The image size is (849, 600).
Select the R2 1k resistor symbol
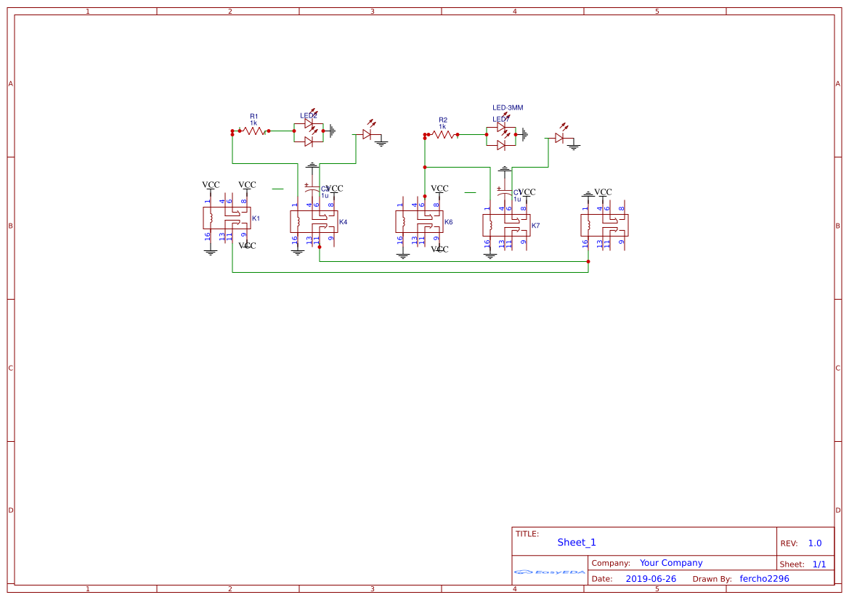point(442,134)
